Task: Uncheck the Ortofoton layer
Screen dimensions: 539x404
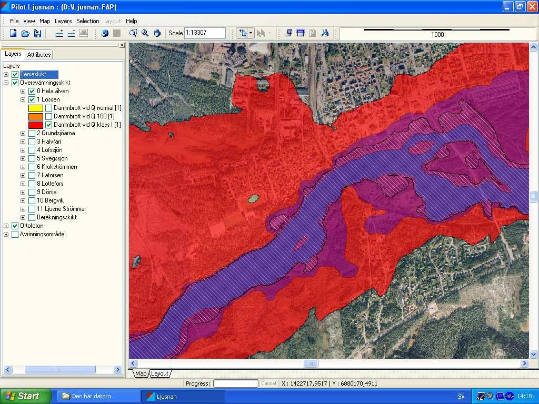Action: click(15, 226)
